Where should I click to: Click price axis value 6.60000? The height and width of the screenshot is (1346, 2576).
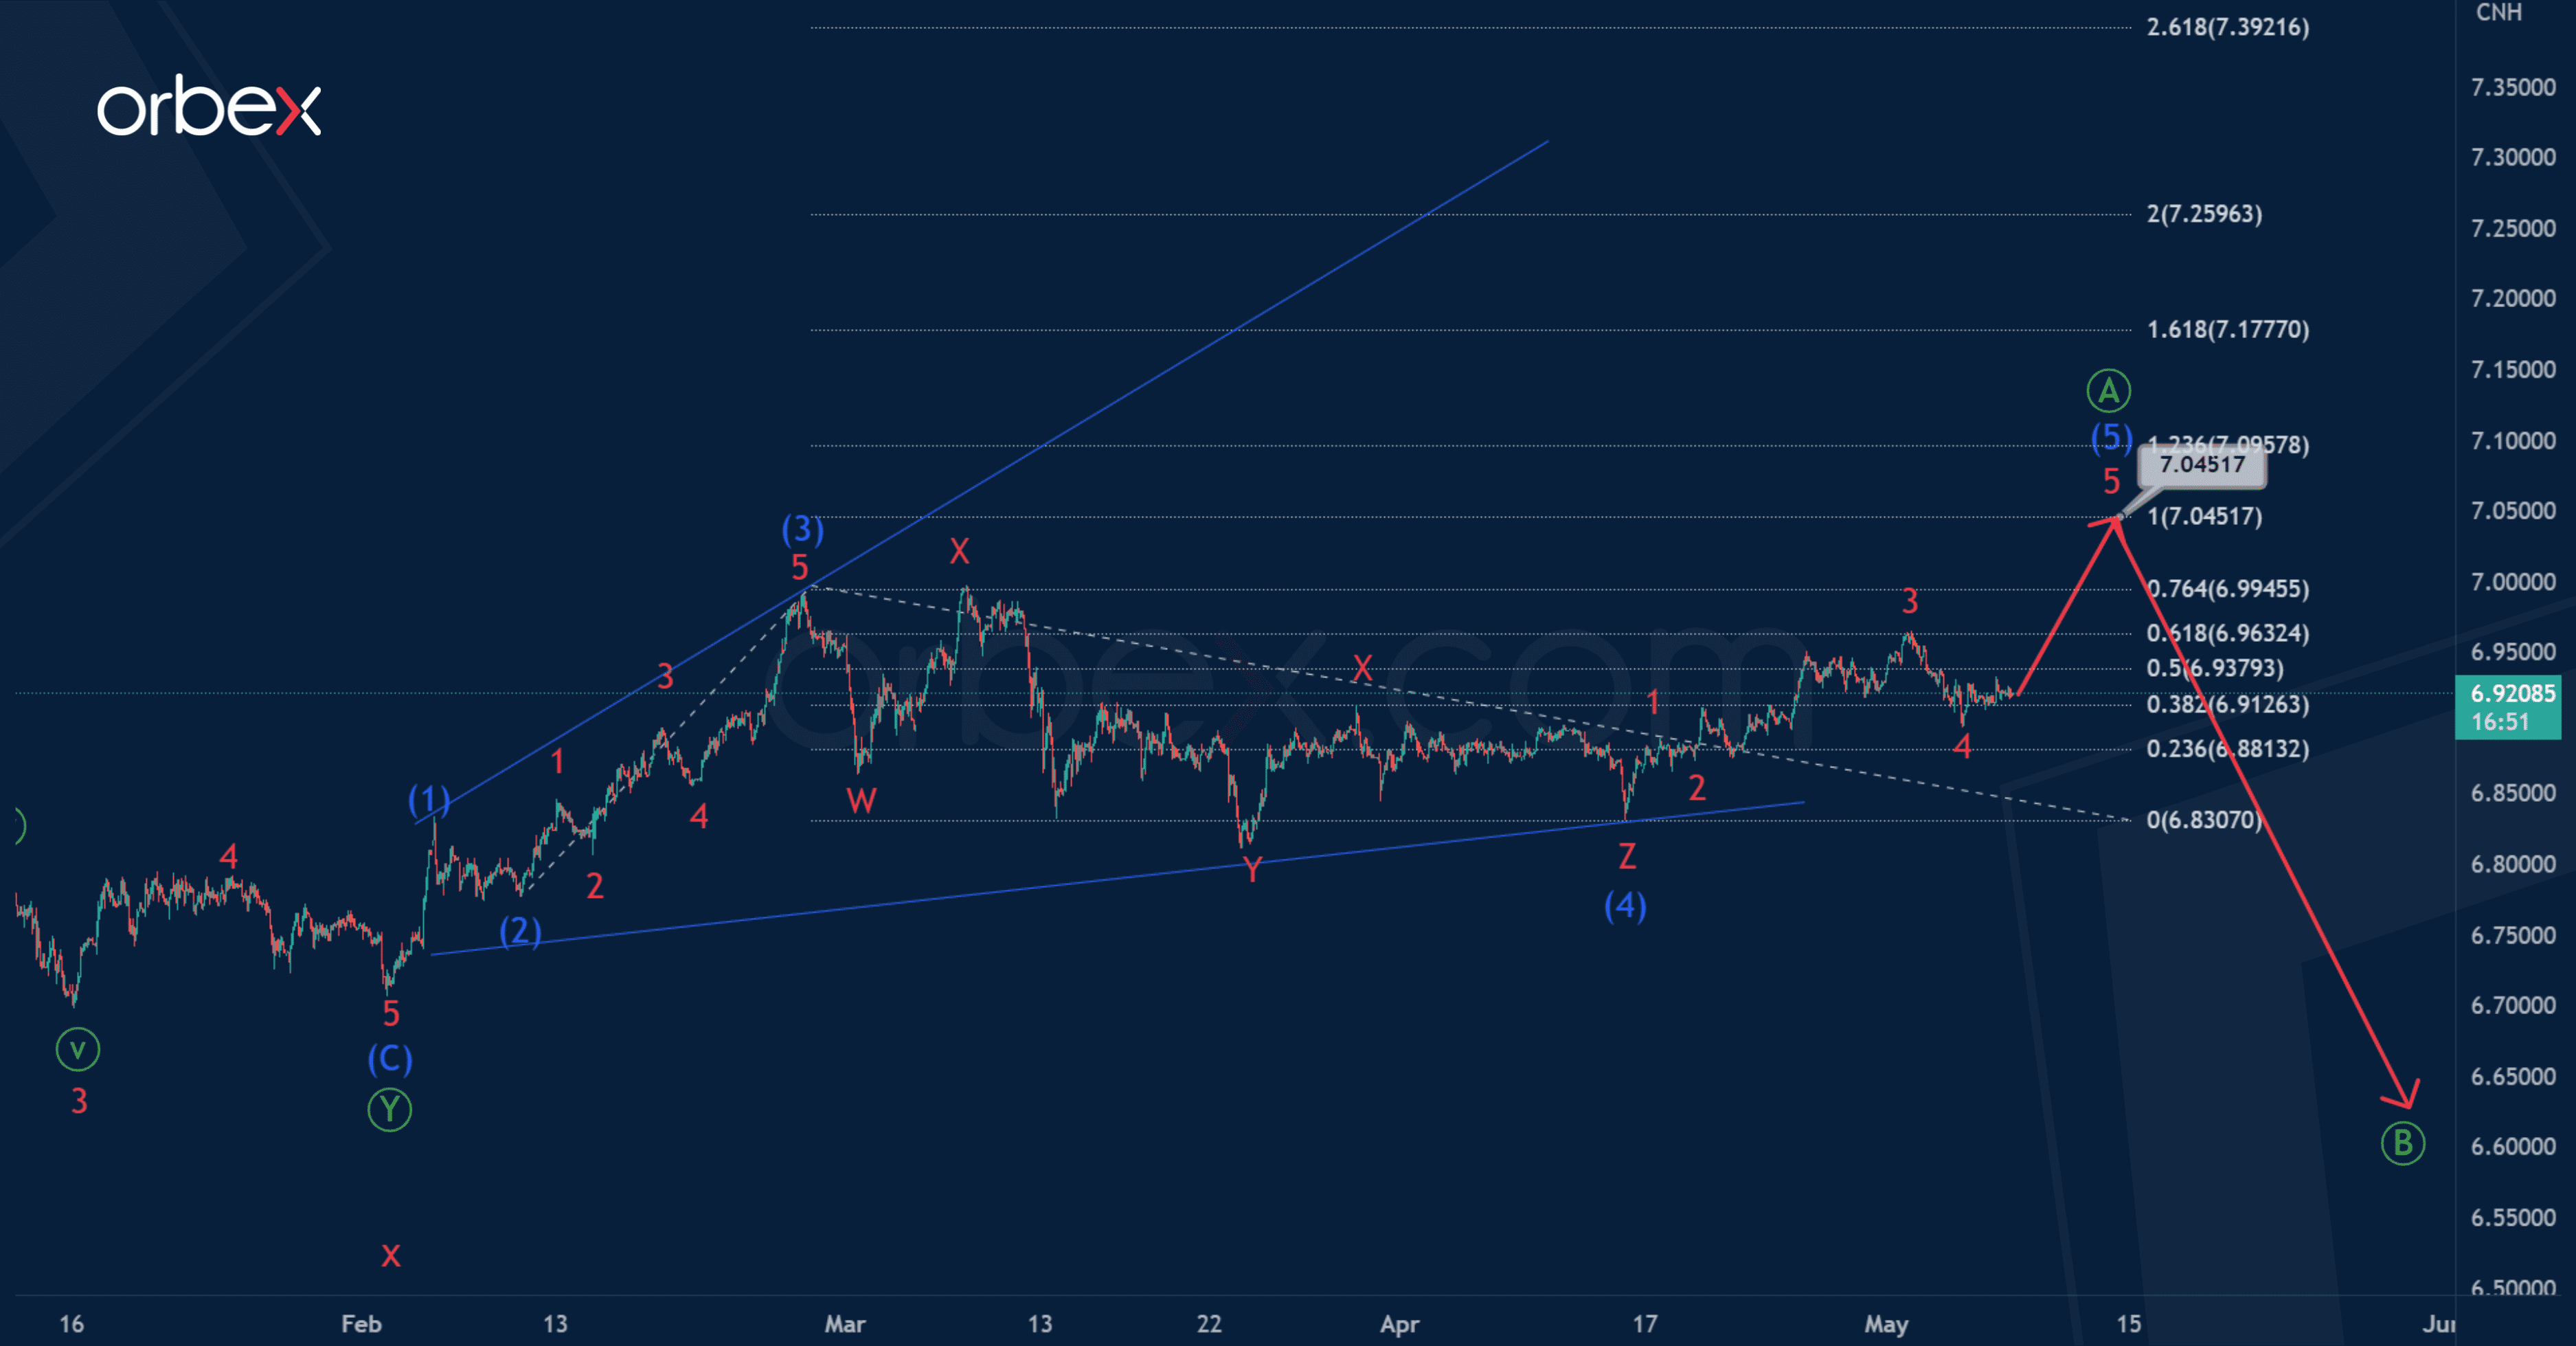pyautogui.click(x=2513, y=1146)
